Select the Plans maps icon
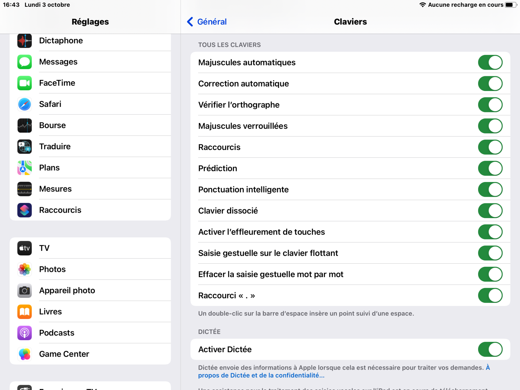 [24, 168]
